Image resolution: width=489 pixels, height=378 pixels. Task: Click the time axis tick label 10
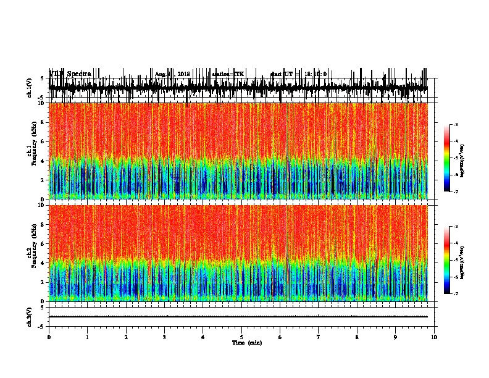434,337
